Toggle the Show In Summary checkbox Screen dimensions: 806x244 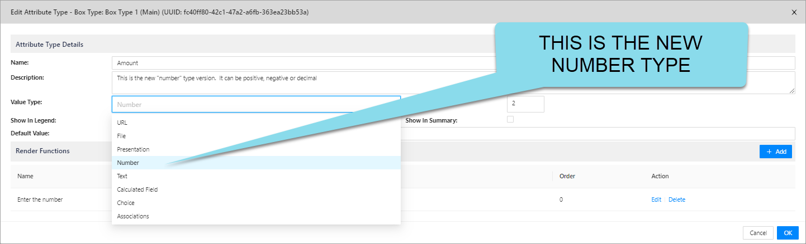510,119
